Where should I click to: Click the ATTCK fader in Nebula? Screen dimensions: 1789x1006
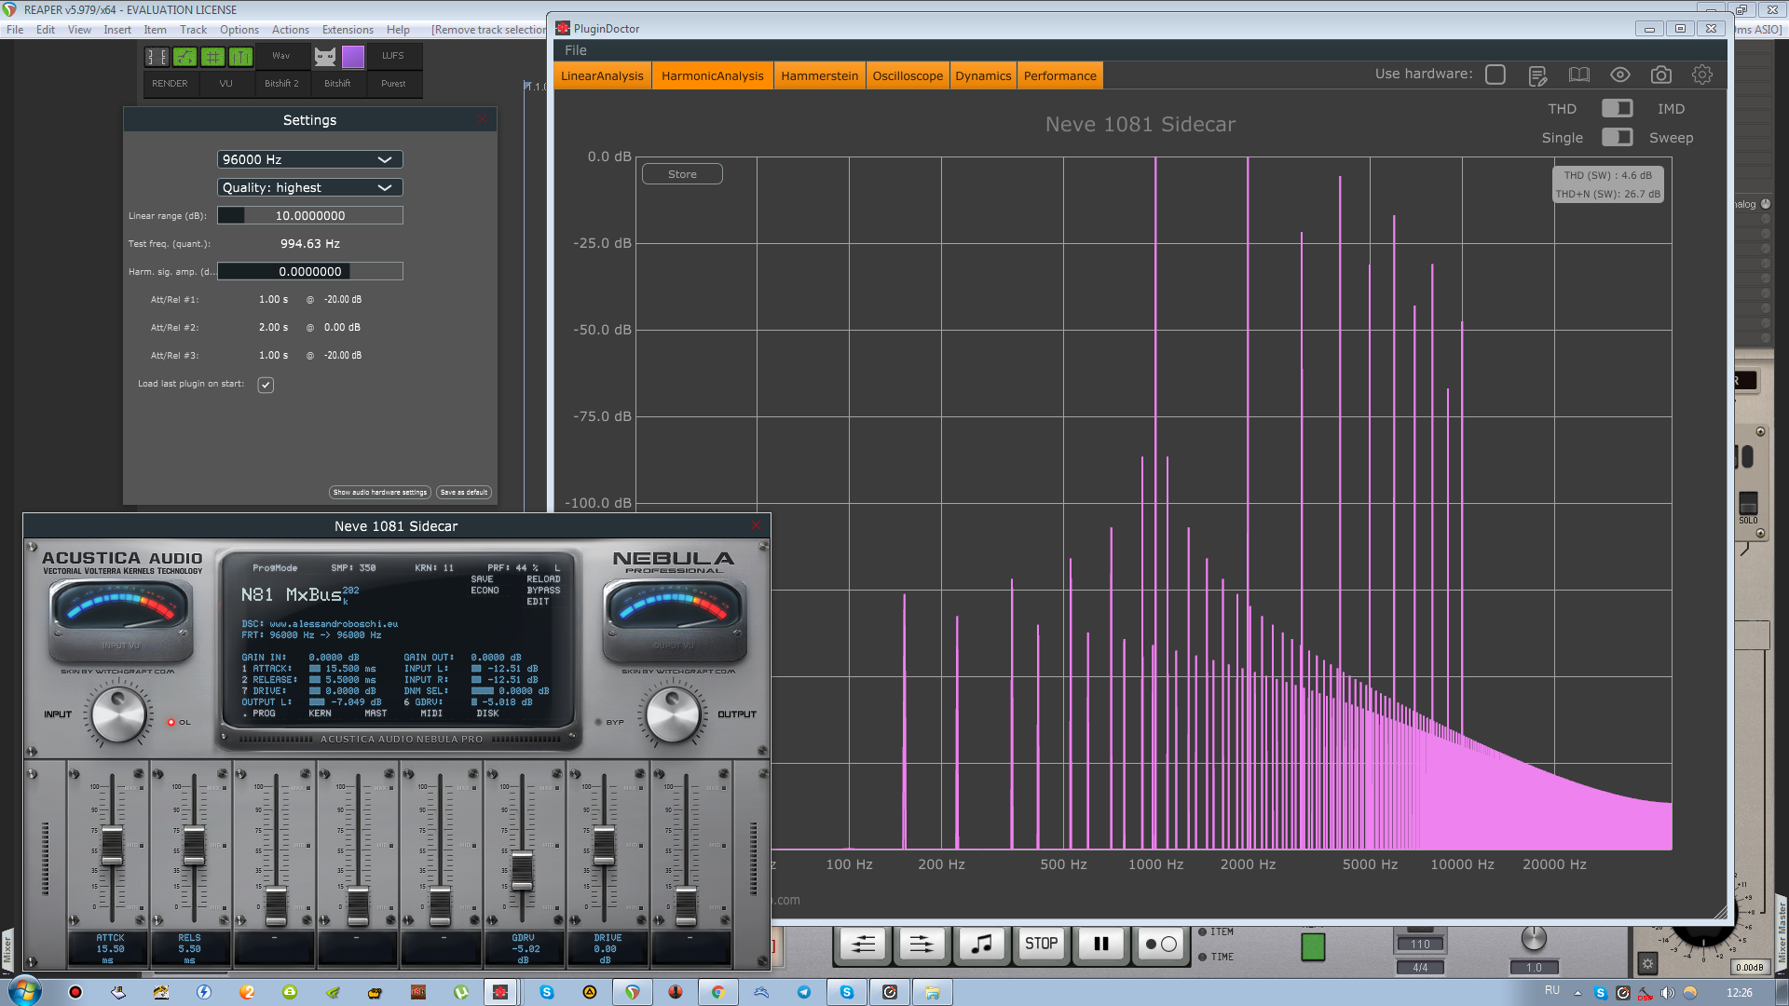[x=112, y=845]
